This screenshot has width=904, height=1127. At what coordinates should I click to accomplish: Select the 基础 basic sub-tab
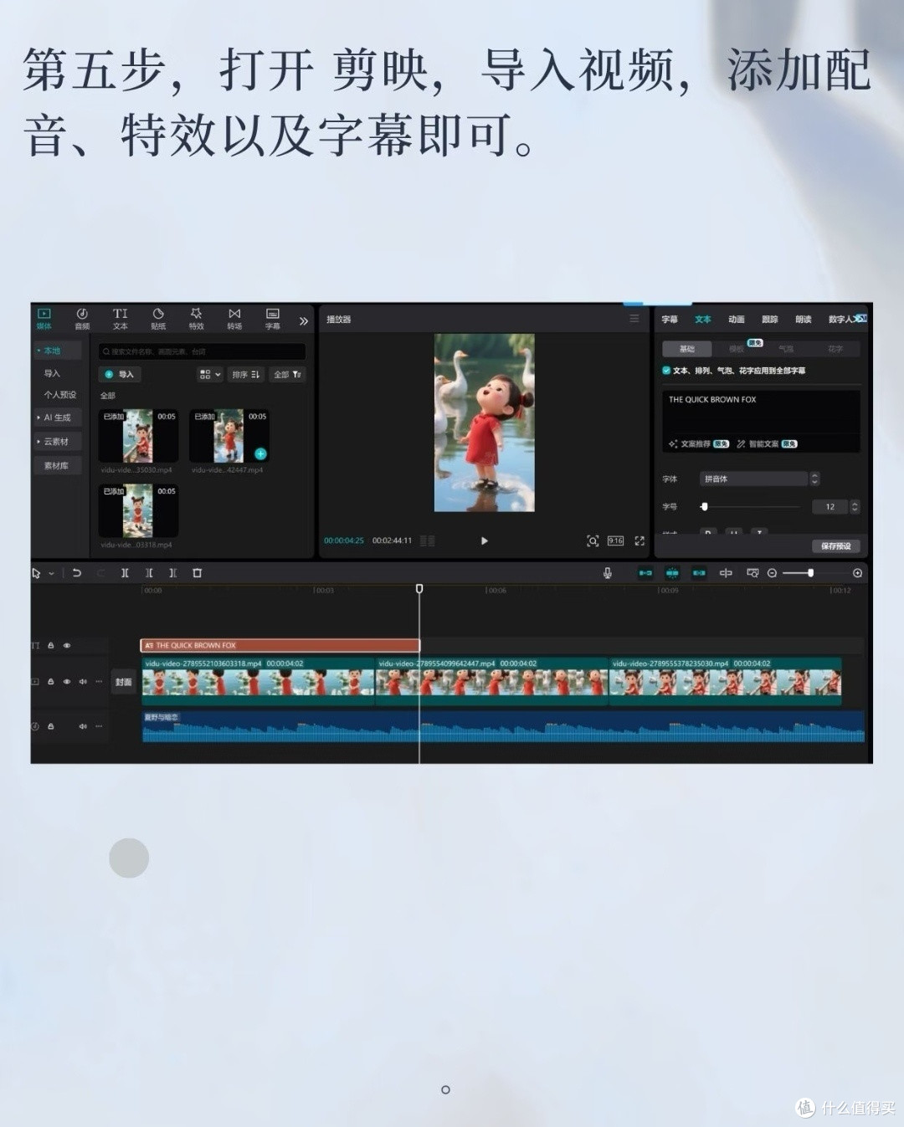687,349
